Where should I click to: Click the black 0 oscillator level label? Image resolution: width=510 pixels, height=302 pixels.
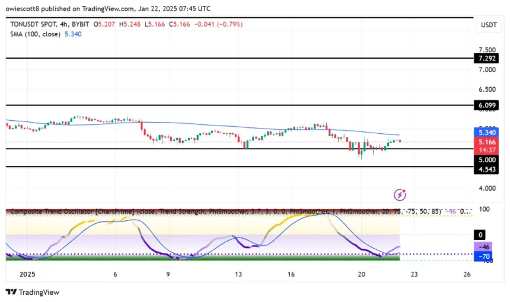click(x=480, y=234)
